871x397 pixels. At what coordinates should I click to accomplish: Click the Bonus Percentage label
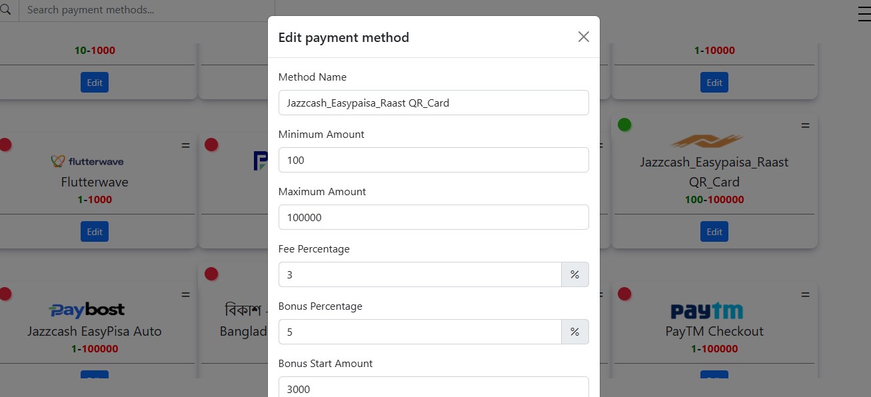click(x=321, y=306)
